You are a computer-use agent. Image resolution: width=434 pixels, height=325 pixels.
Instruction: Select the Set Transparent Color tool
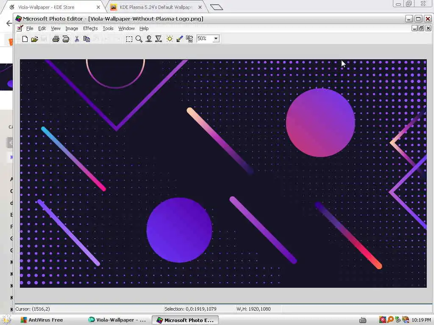coord(180,39)
